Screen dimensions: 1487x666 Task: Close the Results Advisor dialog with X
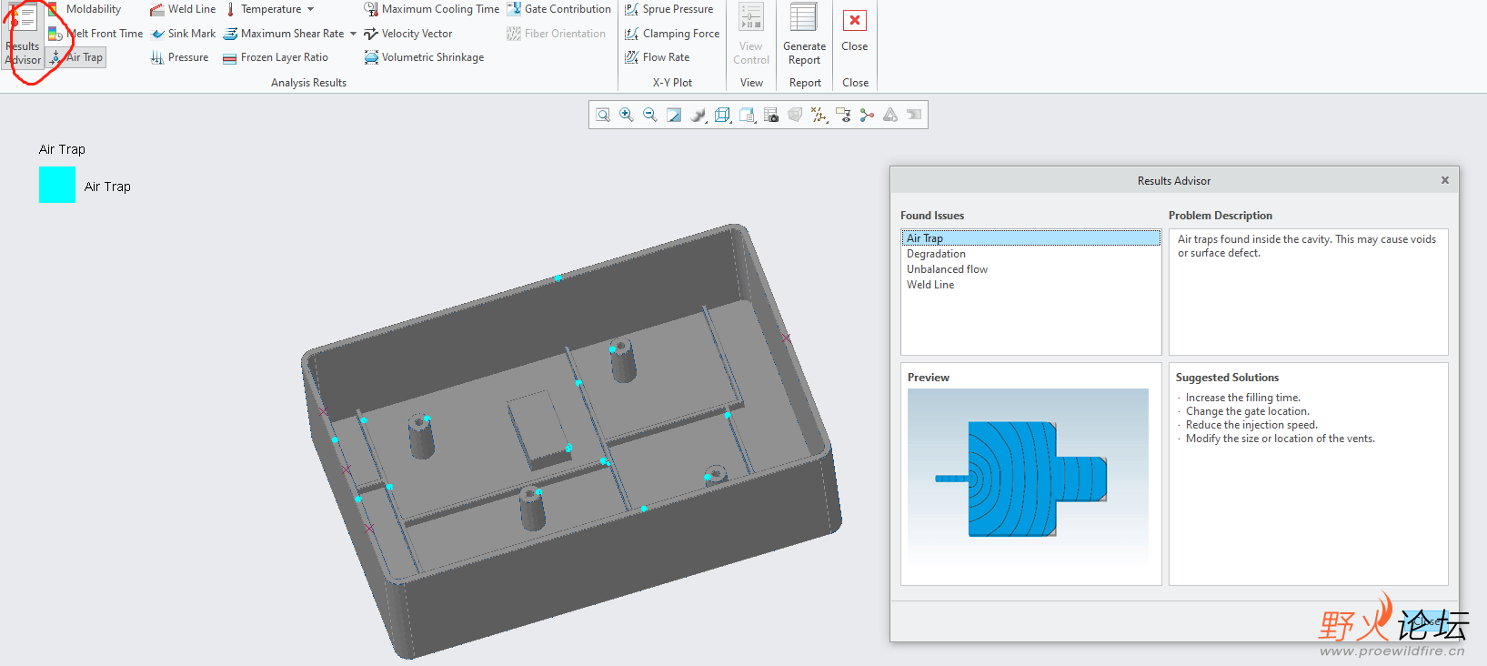point(1444,180)
